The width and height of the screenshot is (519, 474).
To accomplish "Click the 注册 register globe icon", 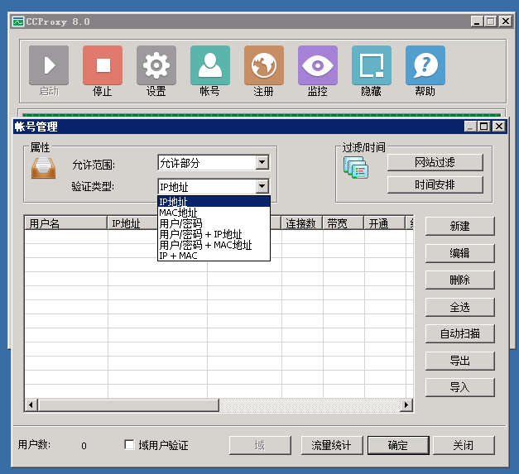I will (x=264, y=65).
